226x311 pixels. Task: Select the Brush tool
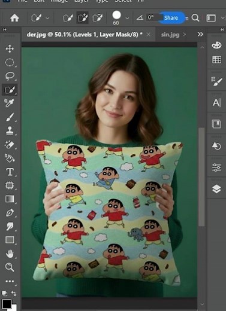click(x=10, y=117)
